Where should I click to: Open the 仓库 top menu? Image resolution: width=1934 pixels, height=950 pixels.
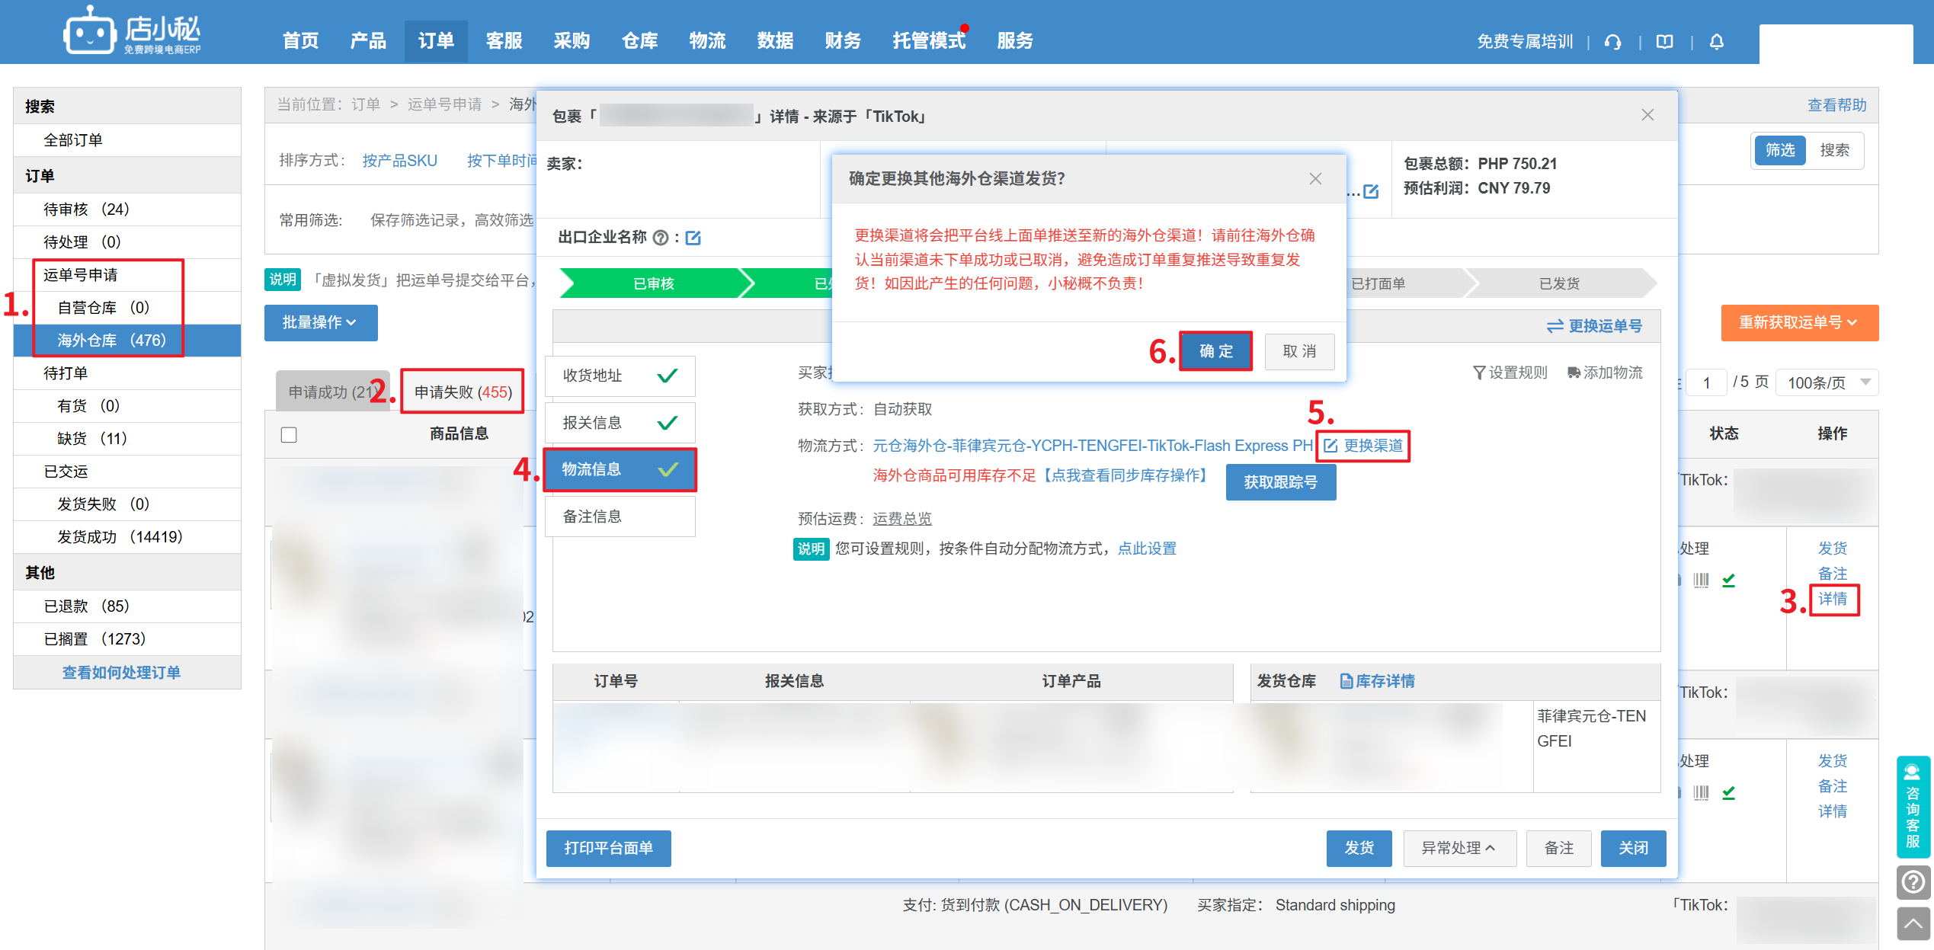[639, 41]
